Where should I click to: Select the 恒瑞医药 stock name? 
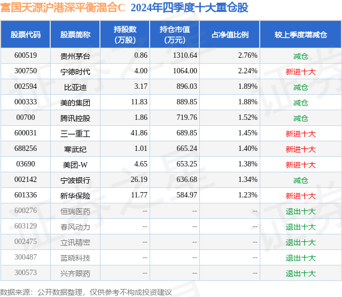pos(75,211)
